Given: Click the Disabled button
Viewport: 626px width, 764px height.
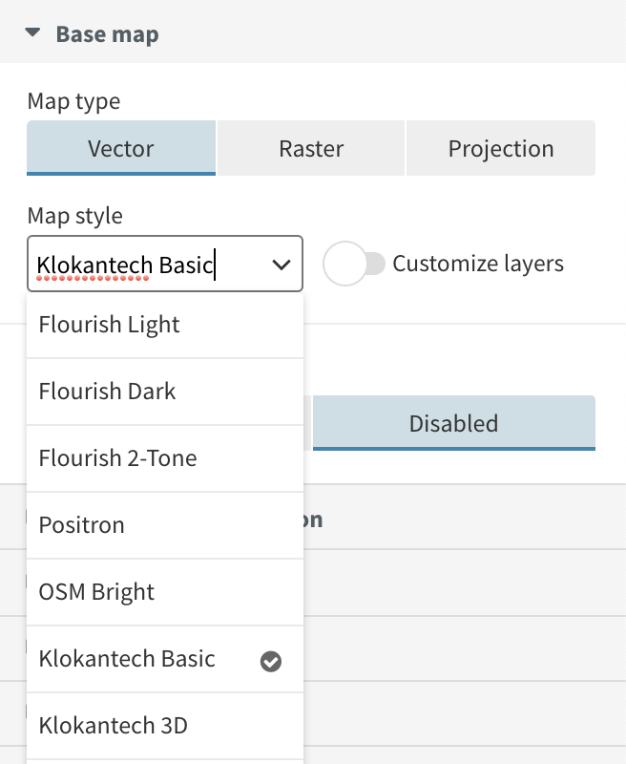Looking at the screenshot, I should [453, 423].
